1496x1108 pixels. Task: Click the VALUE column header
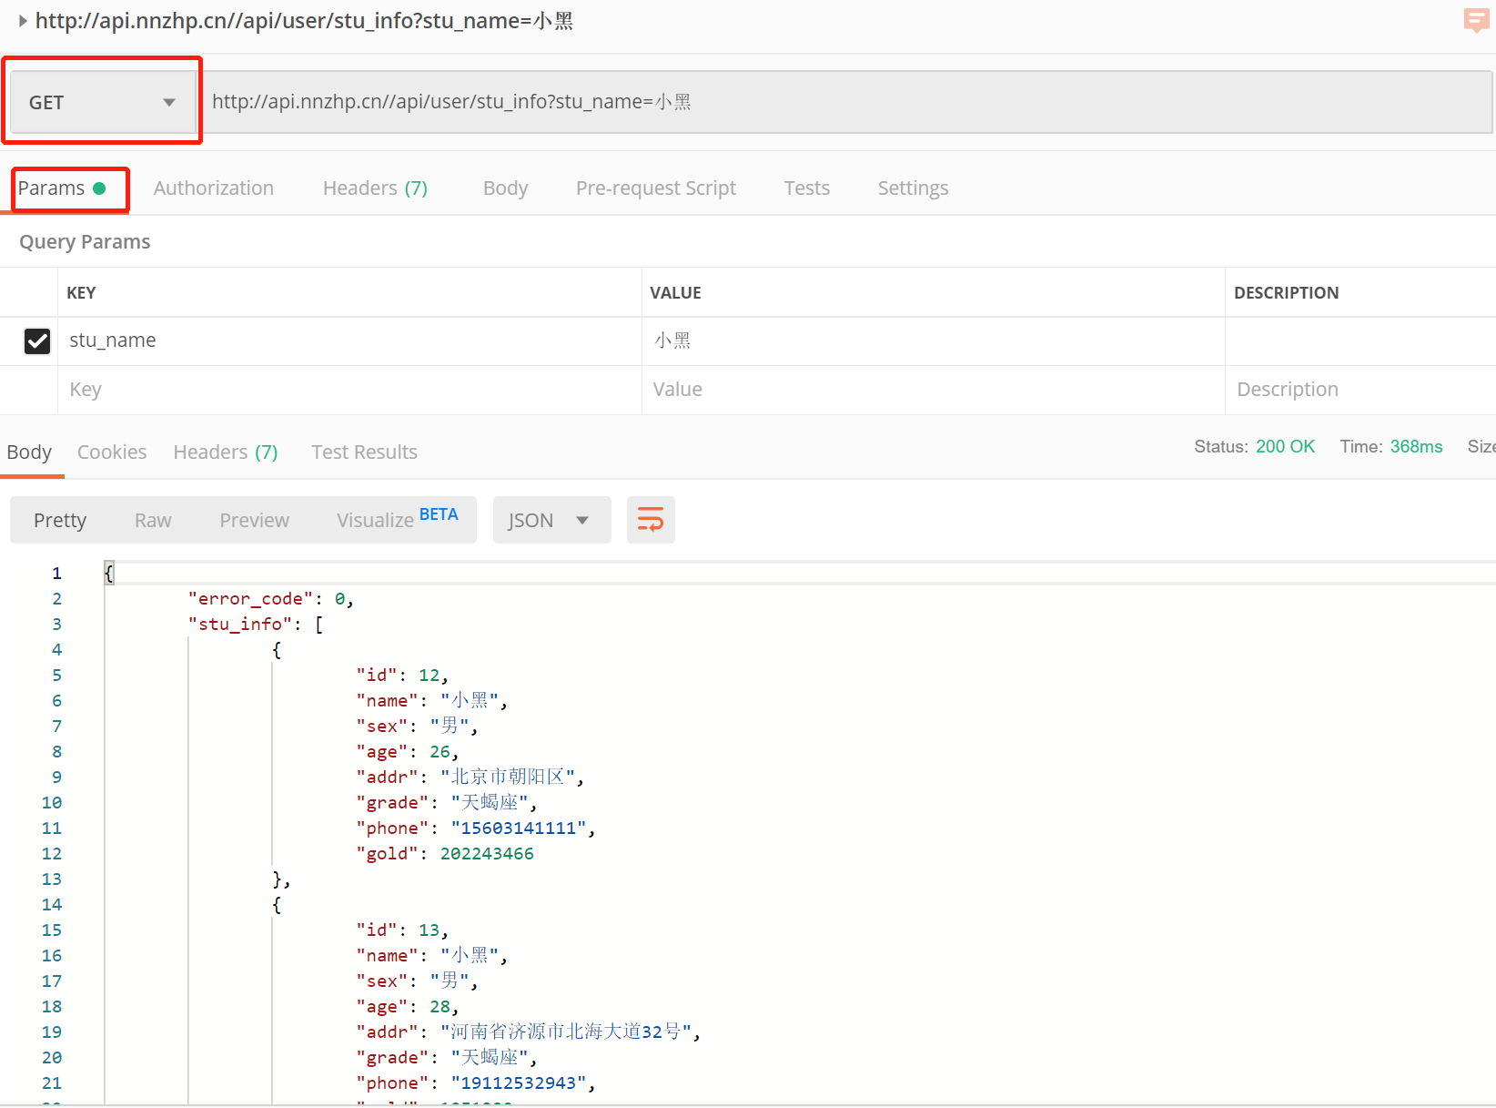(675, 293)
